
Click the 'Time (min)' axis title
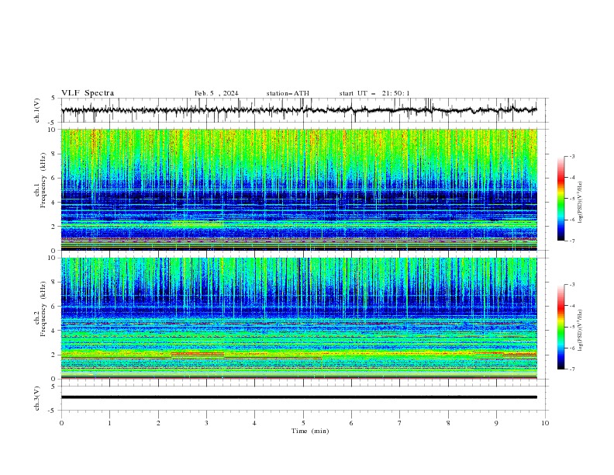coord(310,431)
